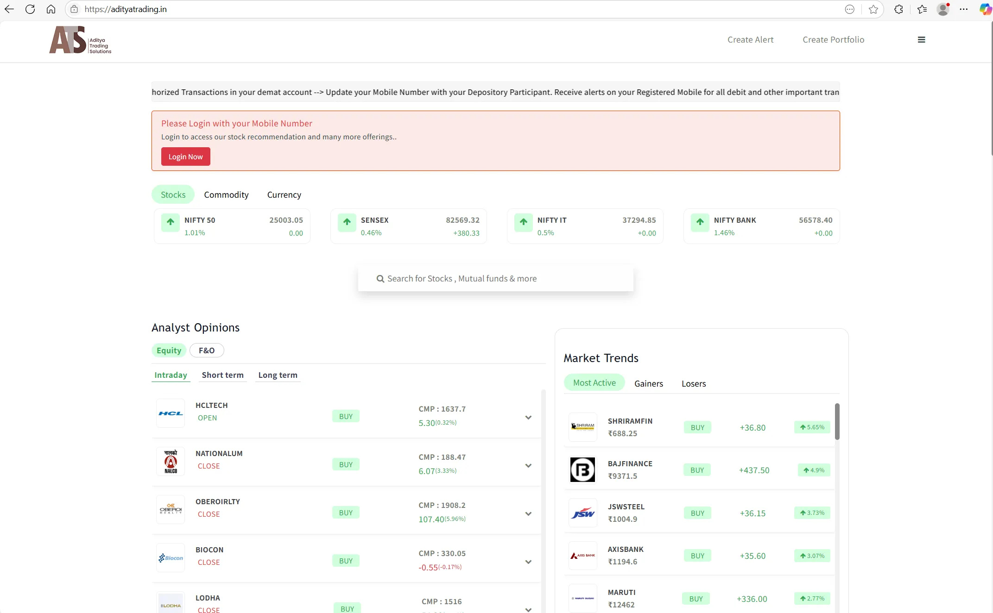Image resolution: width=993 pixels, height=613 pixels.
Task: Open the NATIONALUM Nalco logo
Action: click(171, 462)
